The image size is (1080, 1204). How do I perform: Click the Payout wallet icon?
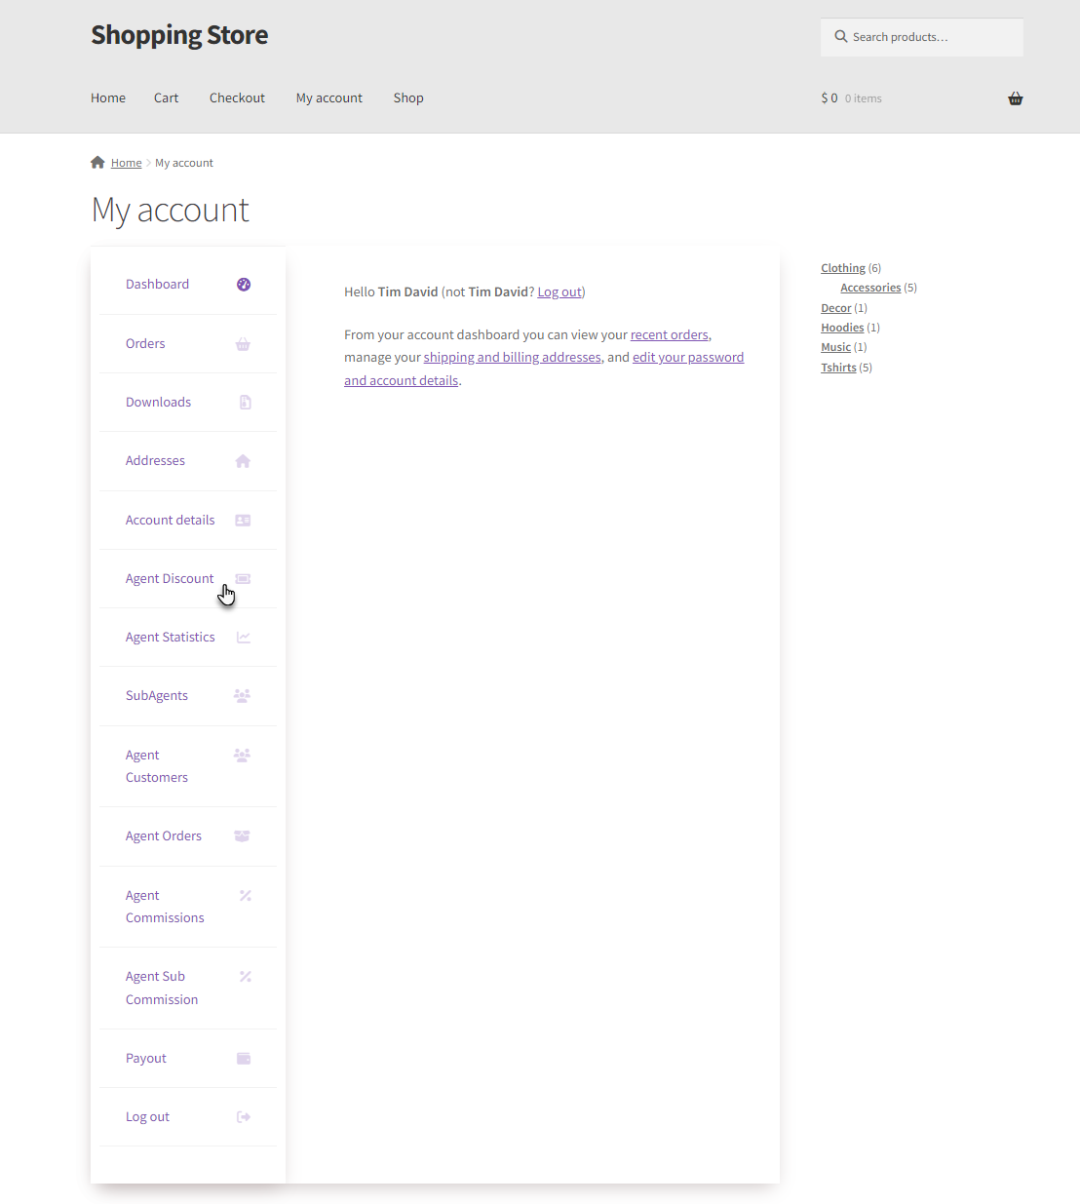(x=244, y=1059)
